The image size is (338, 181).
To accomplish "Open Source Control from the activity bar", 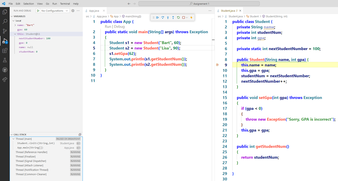I will (4, 31).
